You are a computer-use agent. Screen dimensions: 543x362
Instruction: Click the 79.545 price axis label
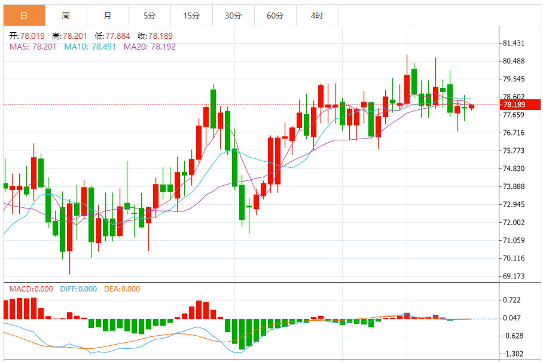point(514,79)
